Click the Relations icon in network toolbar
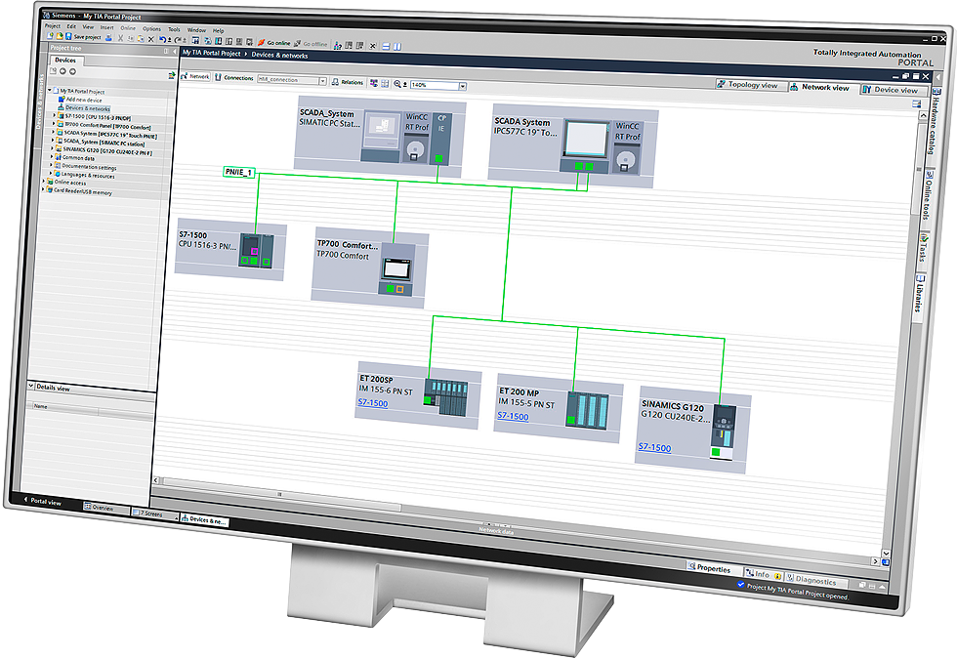 click(335, 82)
